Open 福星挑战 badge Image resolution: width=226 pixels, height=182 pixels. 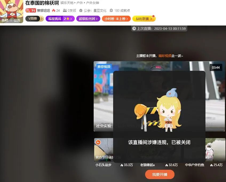click(x=60, y=19)
